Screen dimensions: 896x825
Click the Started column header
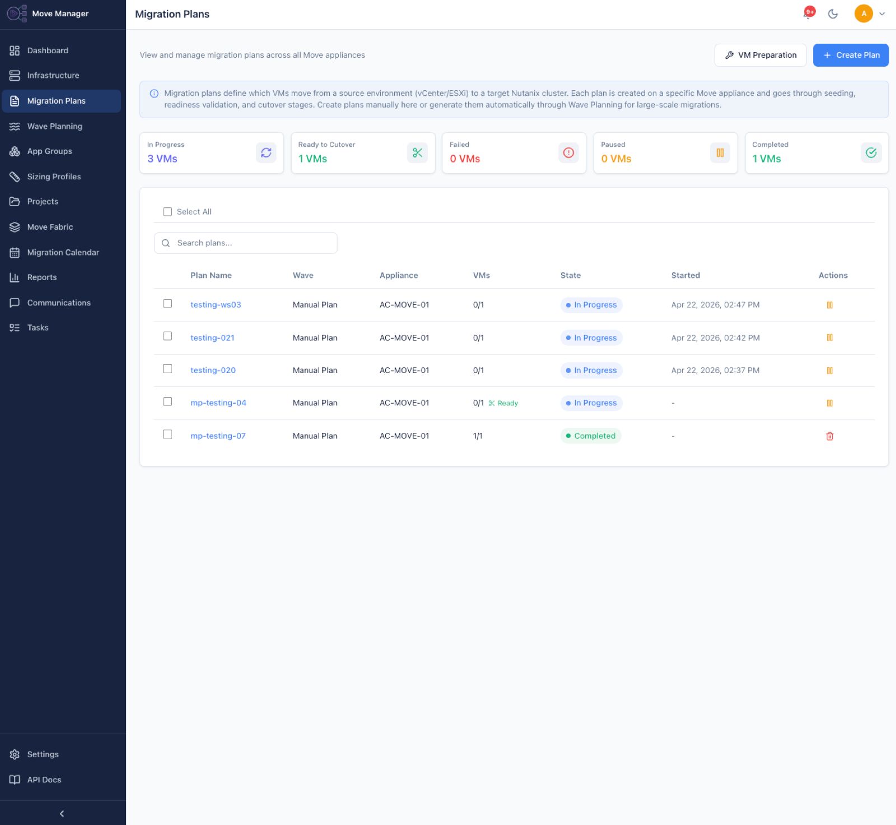tap(685, 276)
